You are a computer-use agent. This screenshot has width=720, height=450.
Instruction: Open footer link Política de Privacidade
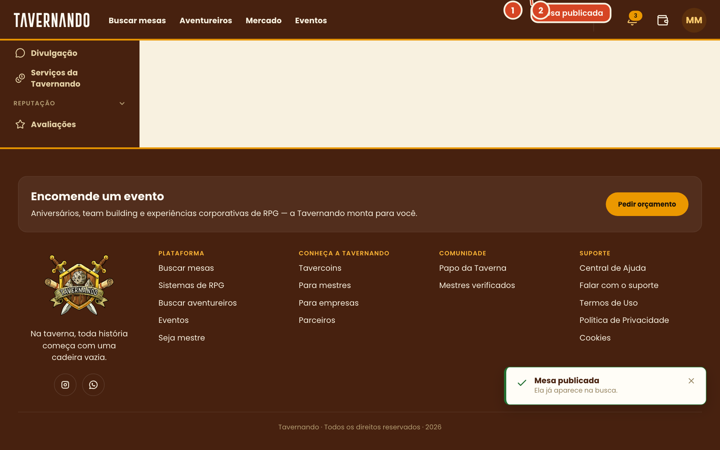point(624,320)
